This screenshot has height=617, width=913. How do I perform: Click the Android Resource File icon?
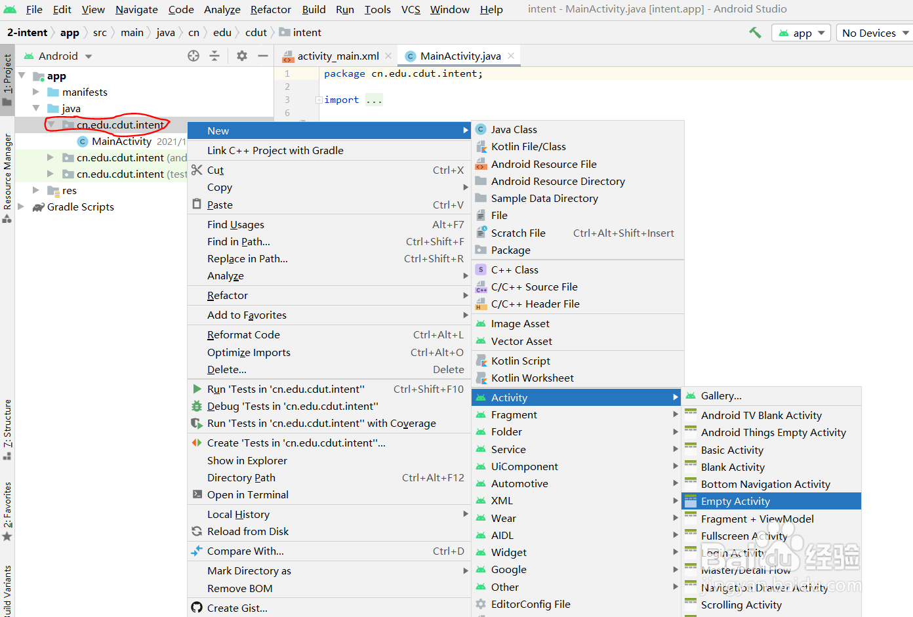[481, 164]
